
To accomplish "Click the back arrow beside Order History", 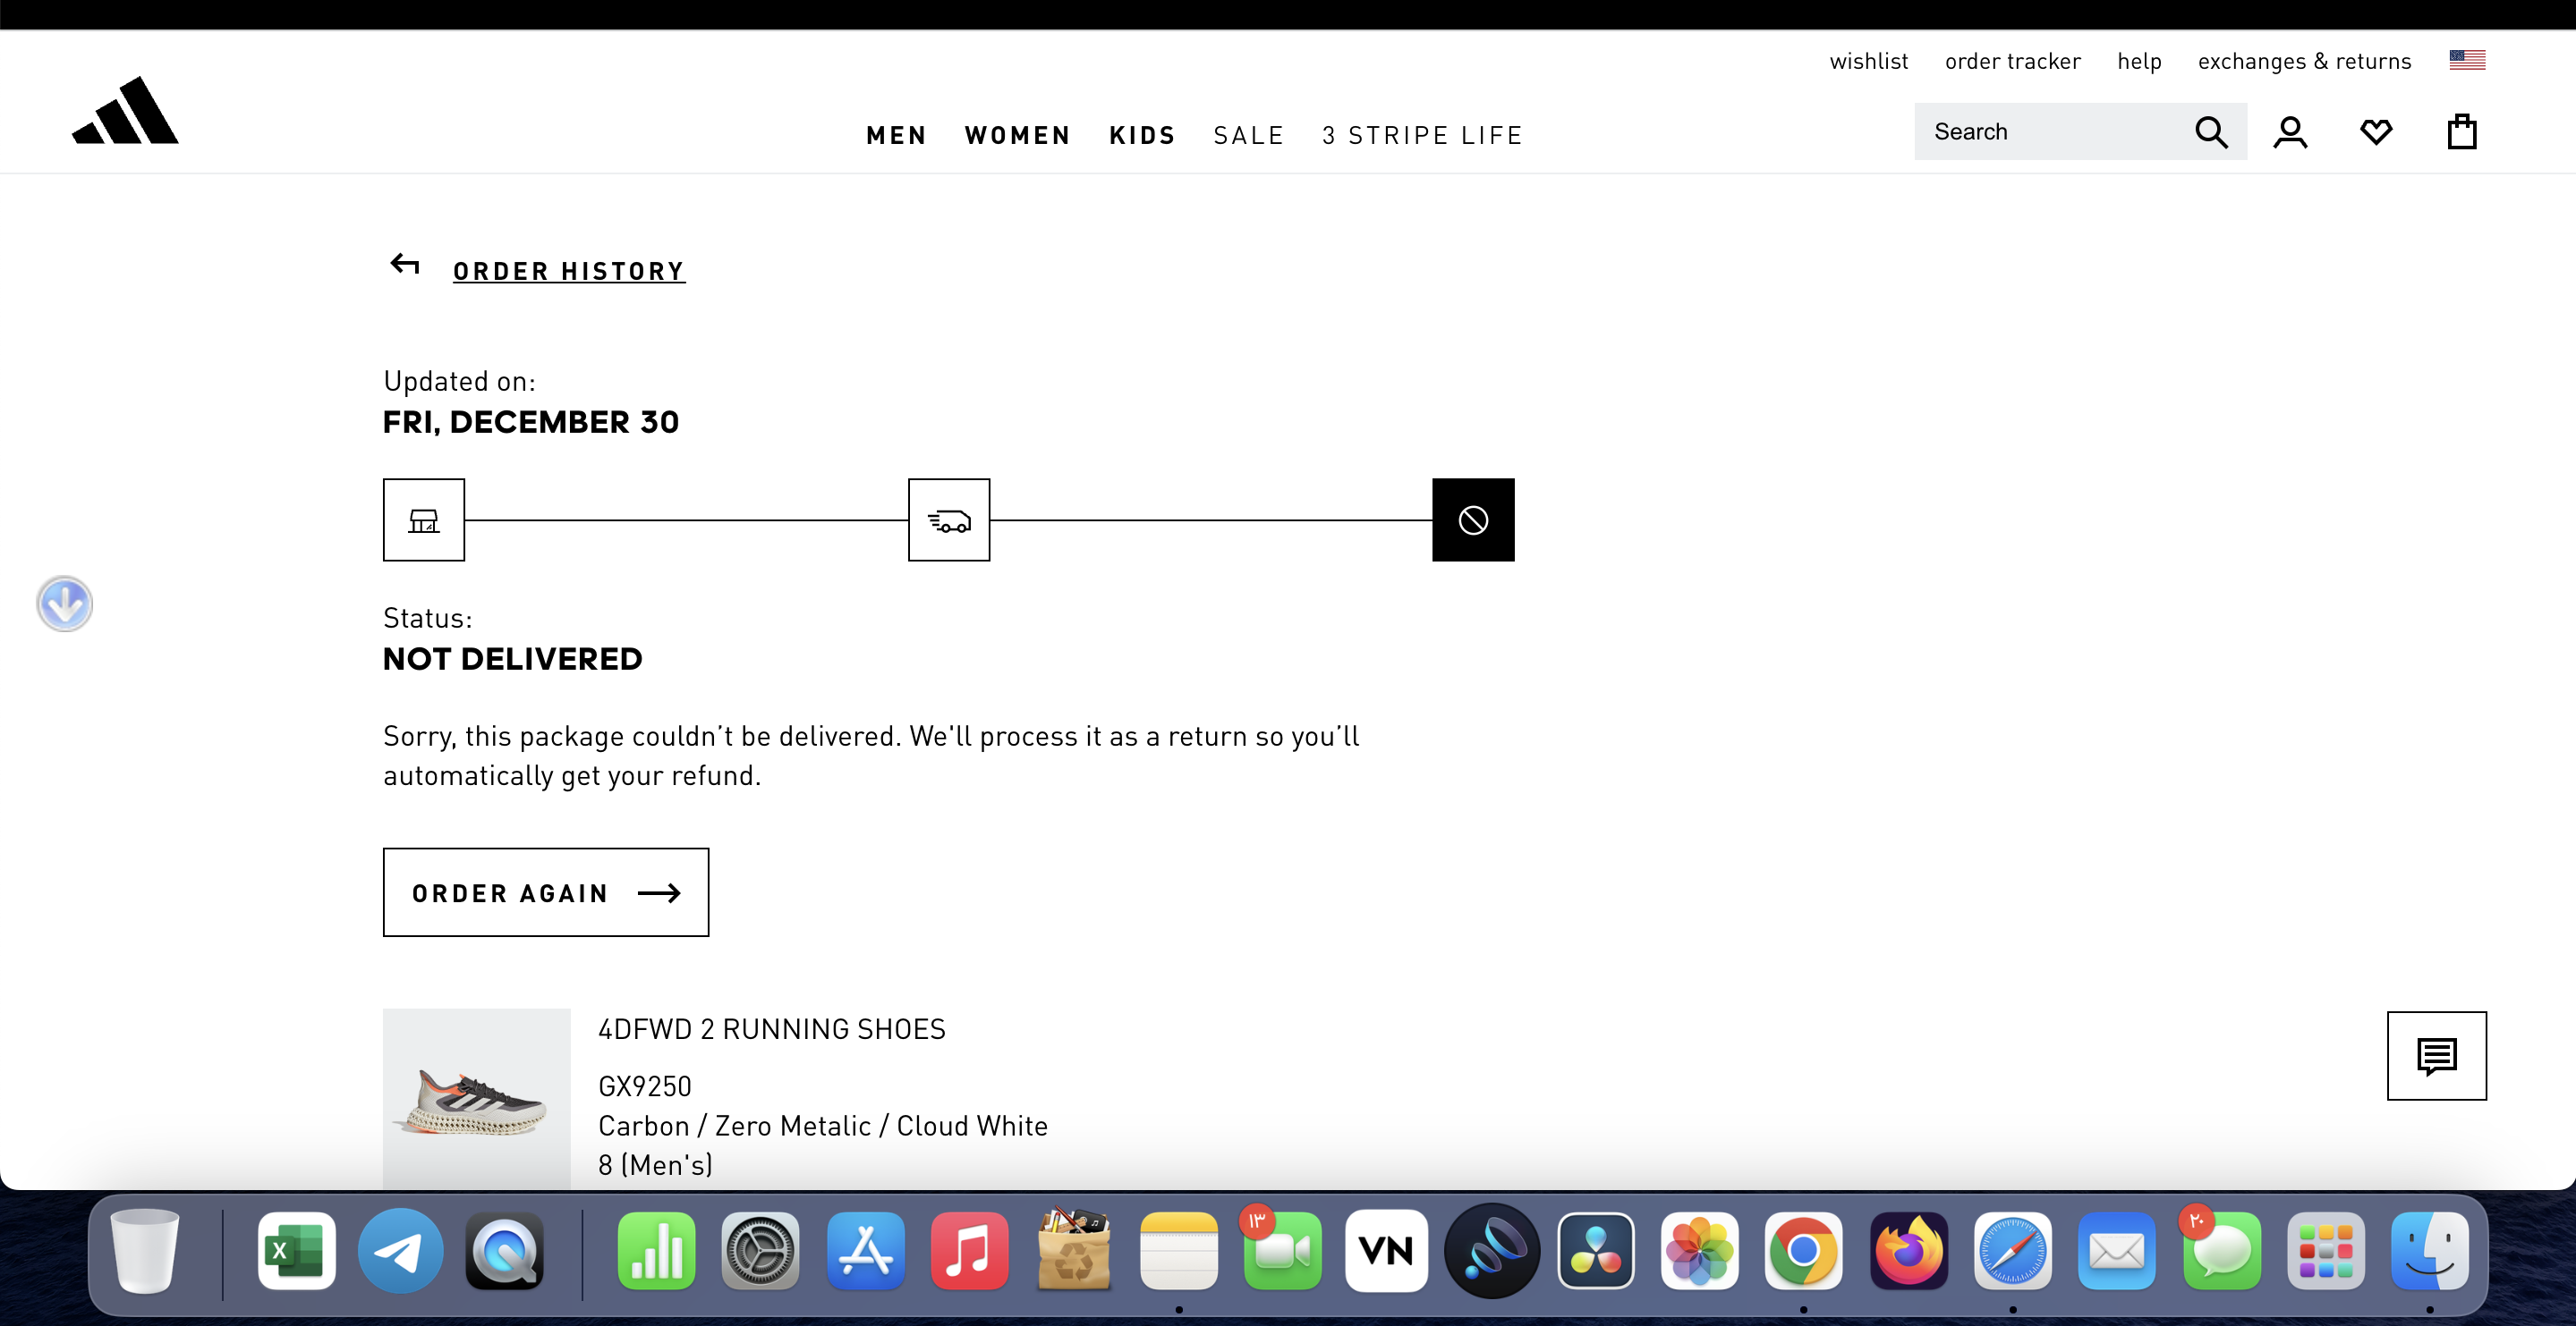I will [405, 265].
